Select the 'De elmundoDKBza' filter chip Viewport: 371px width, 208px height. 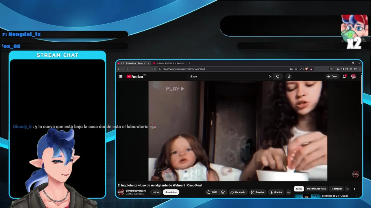tap(316, 189)
